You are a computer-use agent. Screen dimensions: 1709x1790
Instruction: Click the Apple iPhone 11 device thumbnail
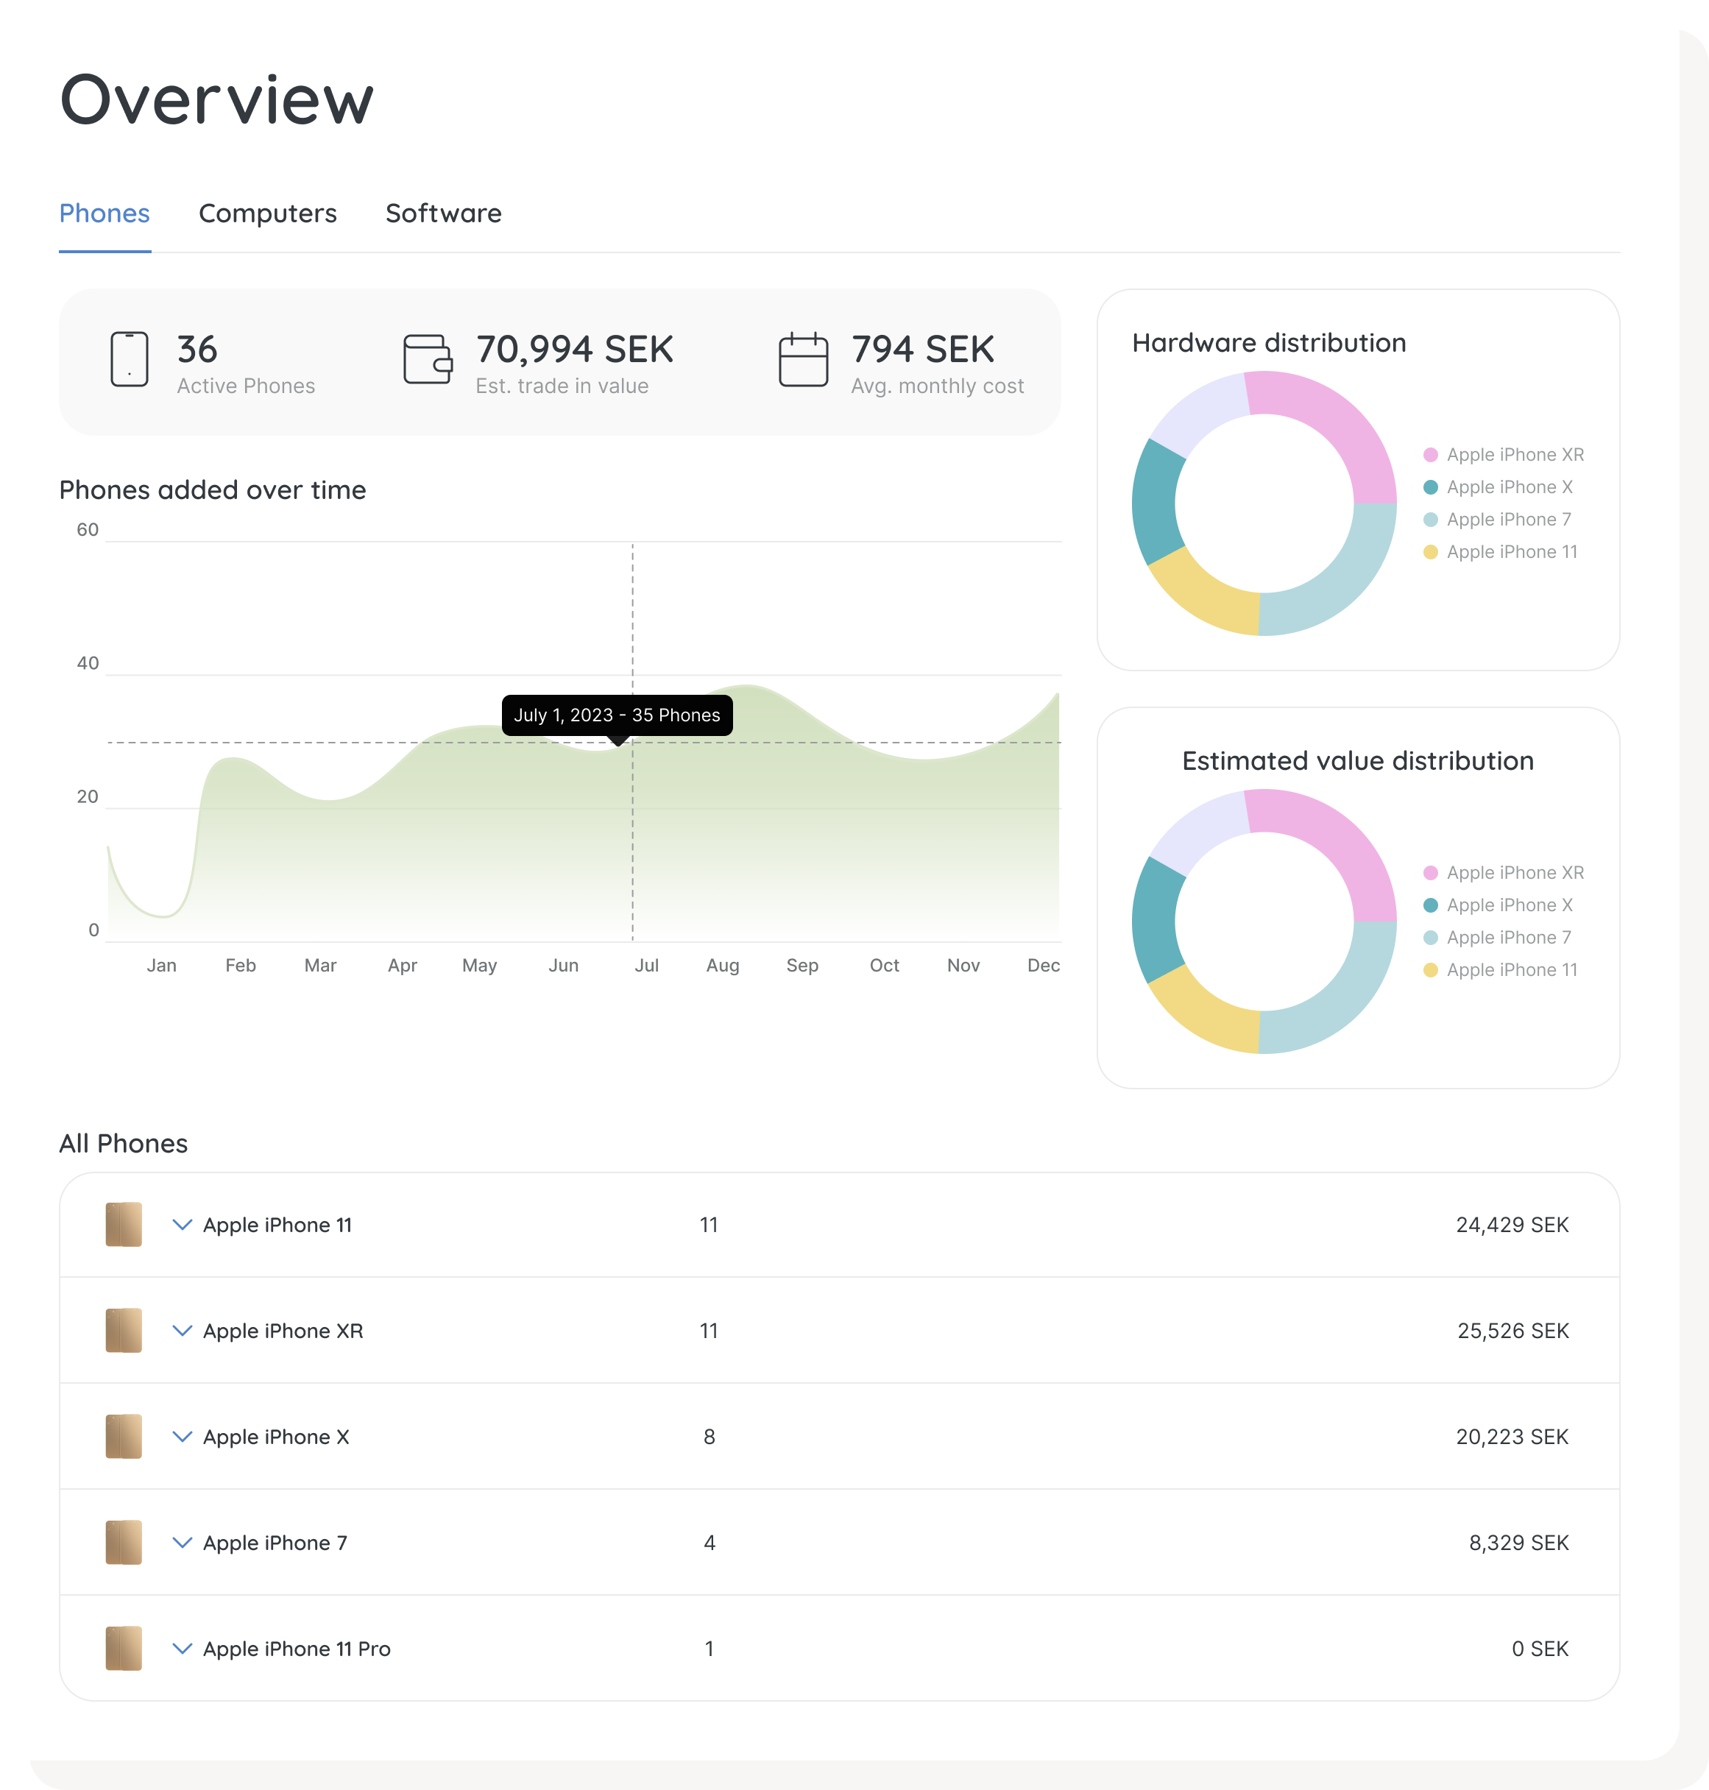[124, 1224]
